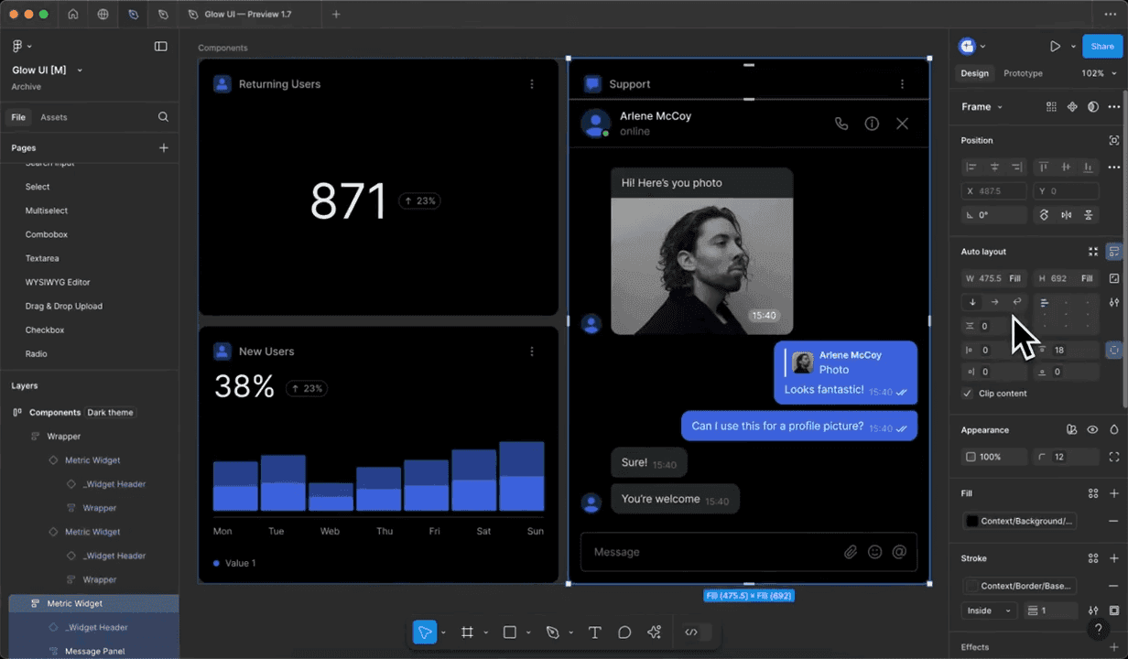
Task: Open the Inside stroke position dropdown
Action: [989, 610]
